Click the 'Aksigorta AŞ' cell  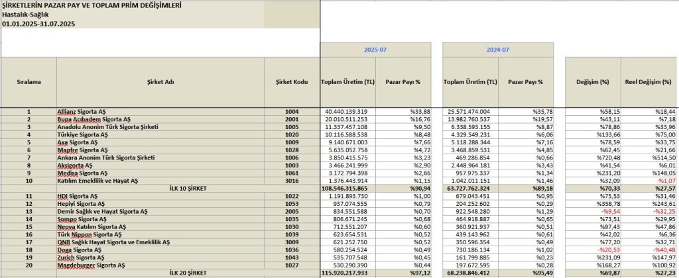coord(160,165)
